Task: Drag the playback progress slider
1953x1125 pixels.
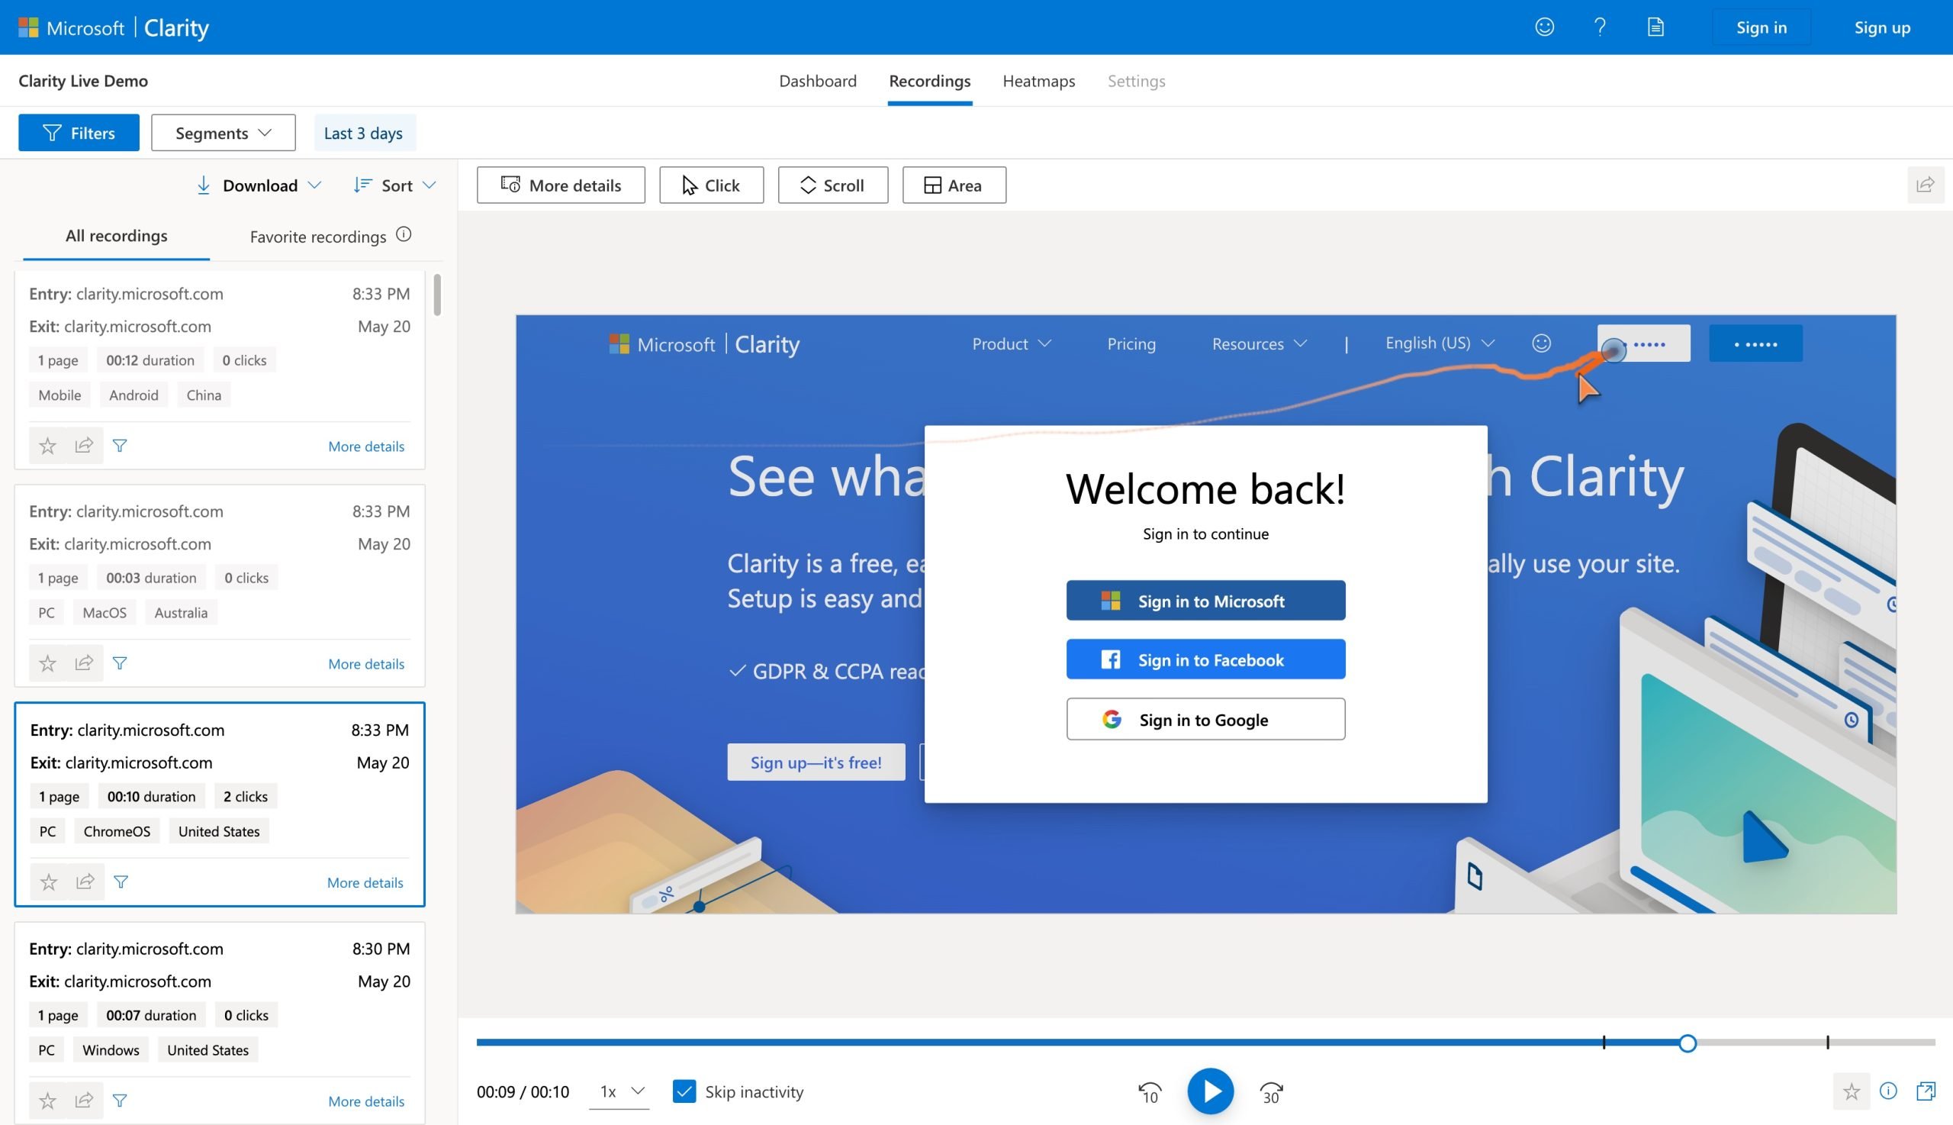Action: click(x=1686, y=1042)
